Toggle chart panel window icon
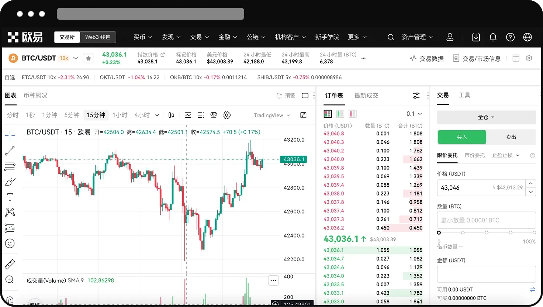This screenshot has height=307, width=543. (305, 96)
